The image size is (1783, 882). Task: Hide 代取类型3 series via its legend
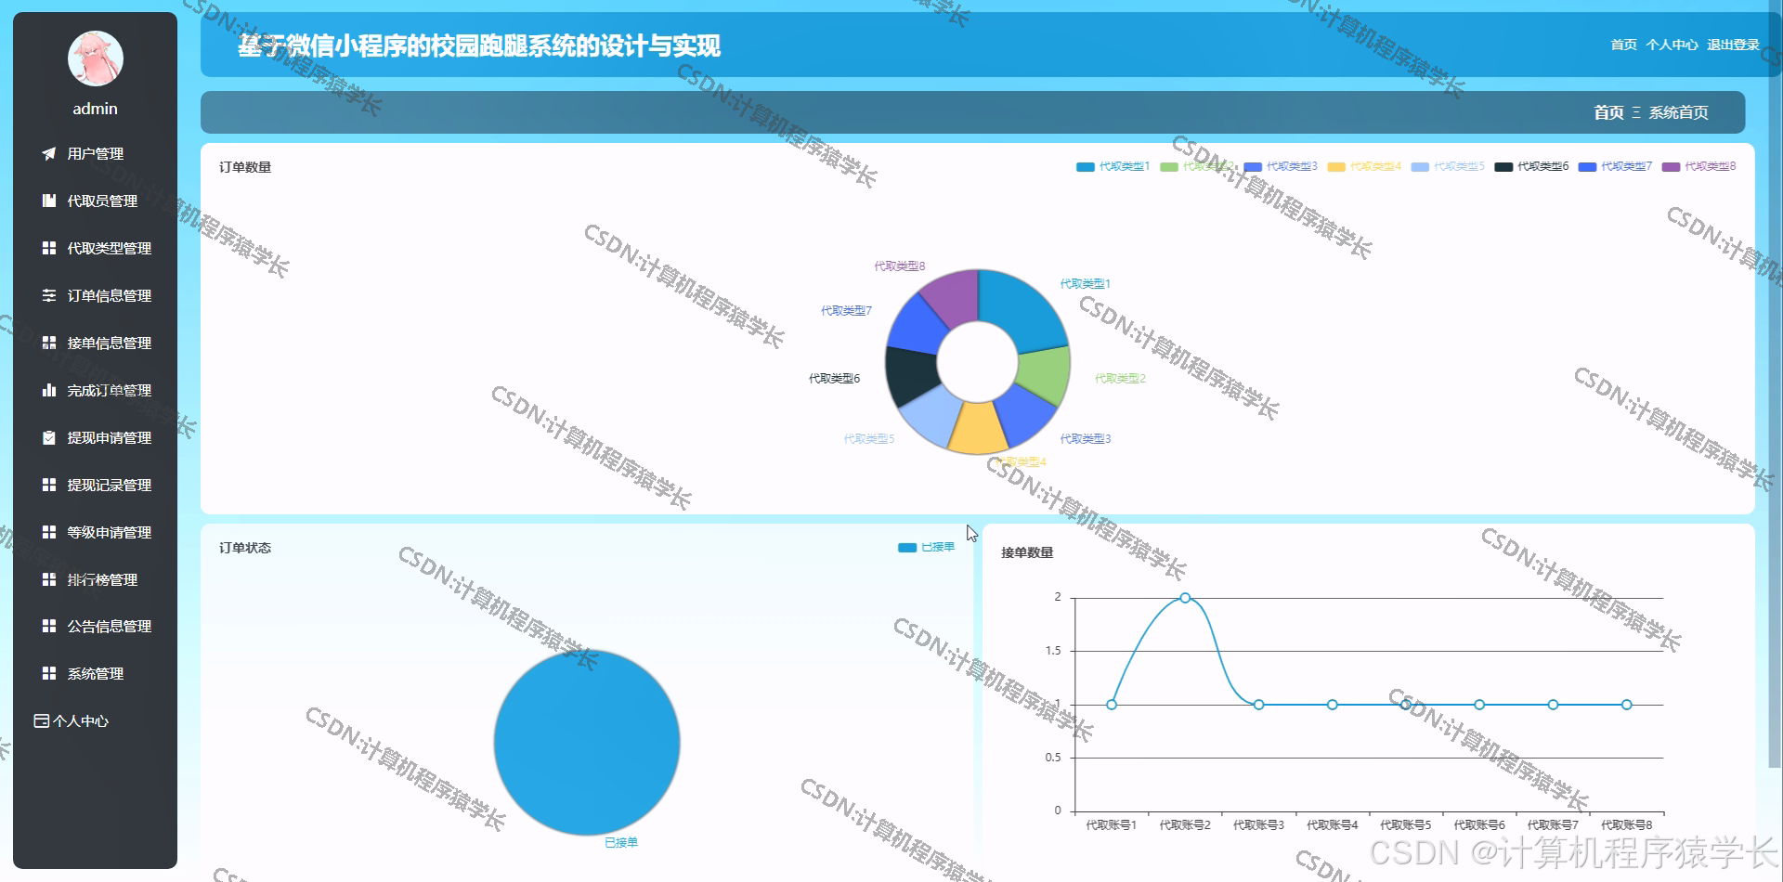coord(1281,167)
